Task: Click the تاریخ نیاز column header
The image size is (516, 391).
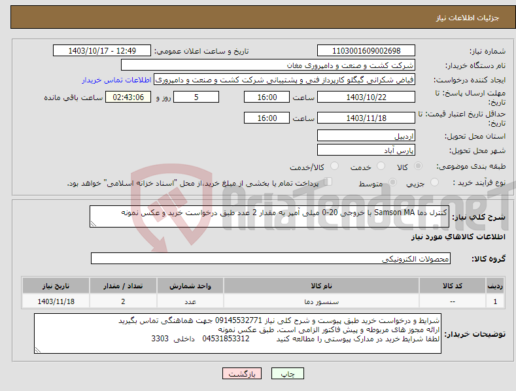Action: tap(56, 286)
